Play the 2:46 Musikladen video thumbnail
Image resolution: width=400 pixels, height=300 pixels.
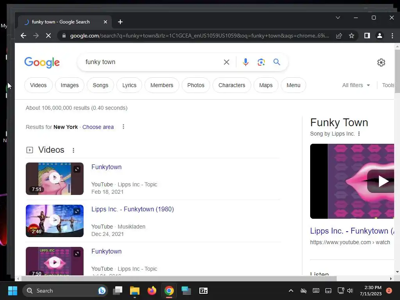[55, 221]
